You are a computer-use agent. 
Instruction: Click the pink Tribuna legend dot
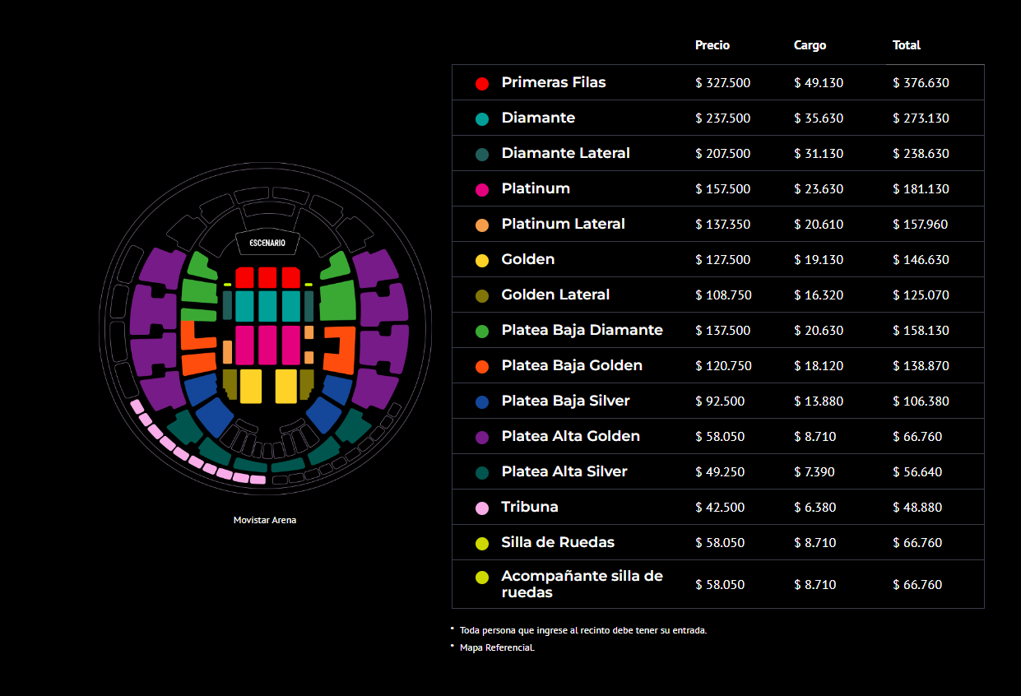click(x=482, y=508)
